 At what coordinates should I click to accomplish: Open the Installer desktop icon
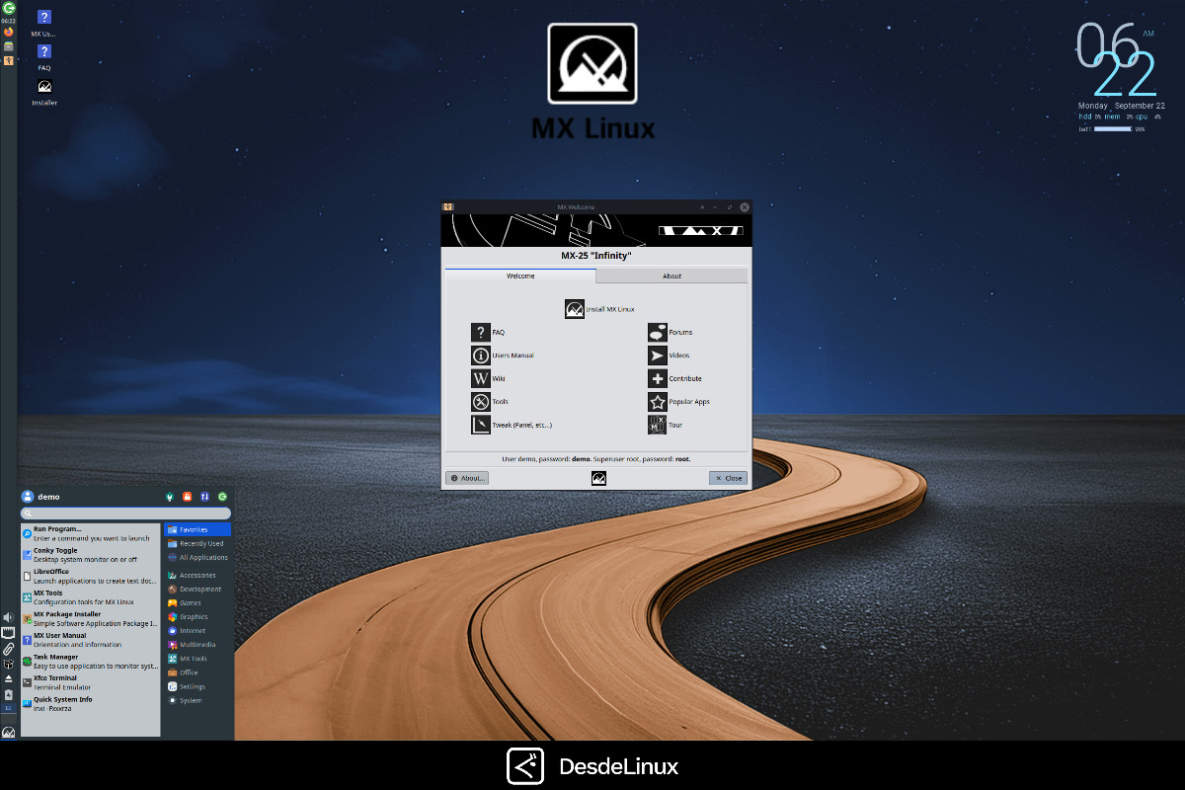pyautogui.click(x=43, y=87)
